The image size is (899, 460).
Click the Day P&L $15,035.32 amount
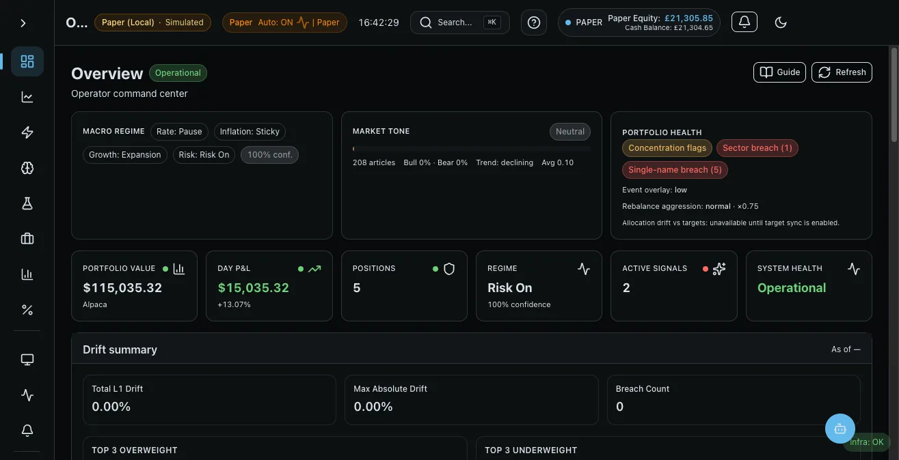[253, 288]
